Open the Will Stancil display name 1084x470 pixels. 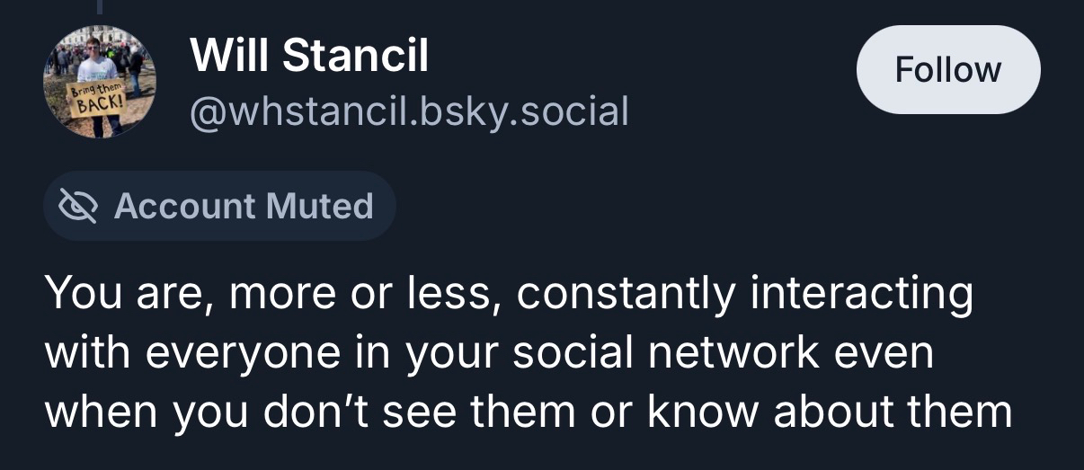(x=309, y=58)
